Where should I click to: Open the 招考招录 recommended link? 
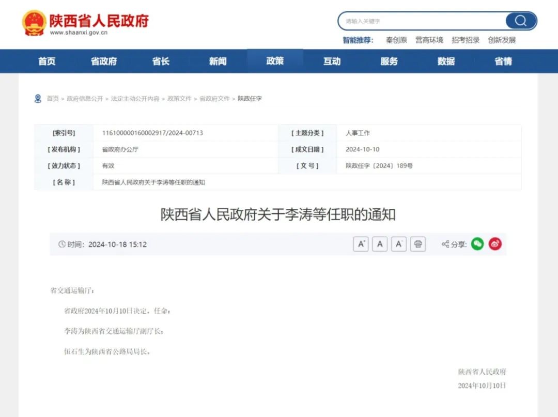466,40
